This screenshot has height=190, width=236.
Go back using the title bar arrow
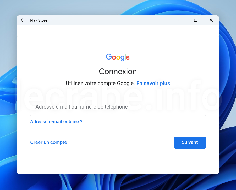[x=23, y=20]
